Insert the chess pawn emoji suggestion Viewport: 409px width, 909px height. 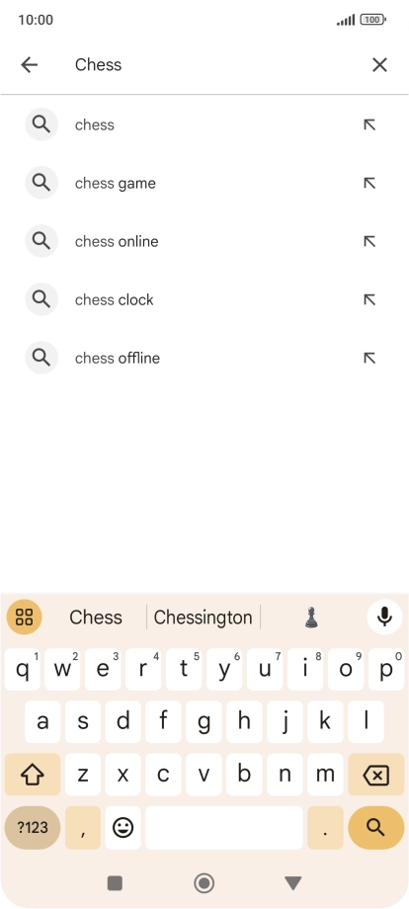point(311,618)
